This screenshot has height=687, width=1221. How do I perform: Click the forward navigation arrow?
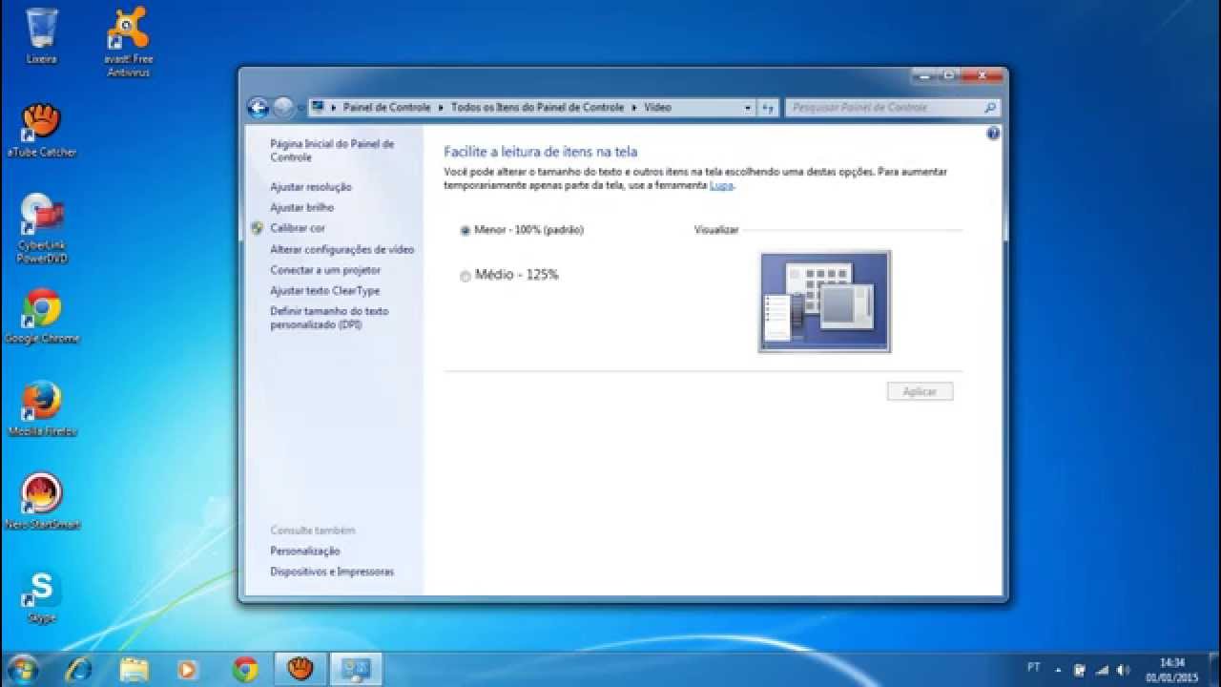283,108
